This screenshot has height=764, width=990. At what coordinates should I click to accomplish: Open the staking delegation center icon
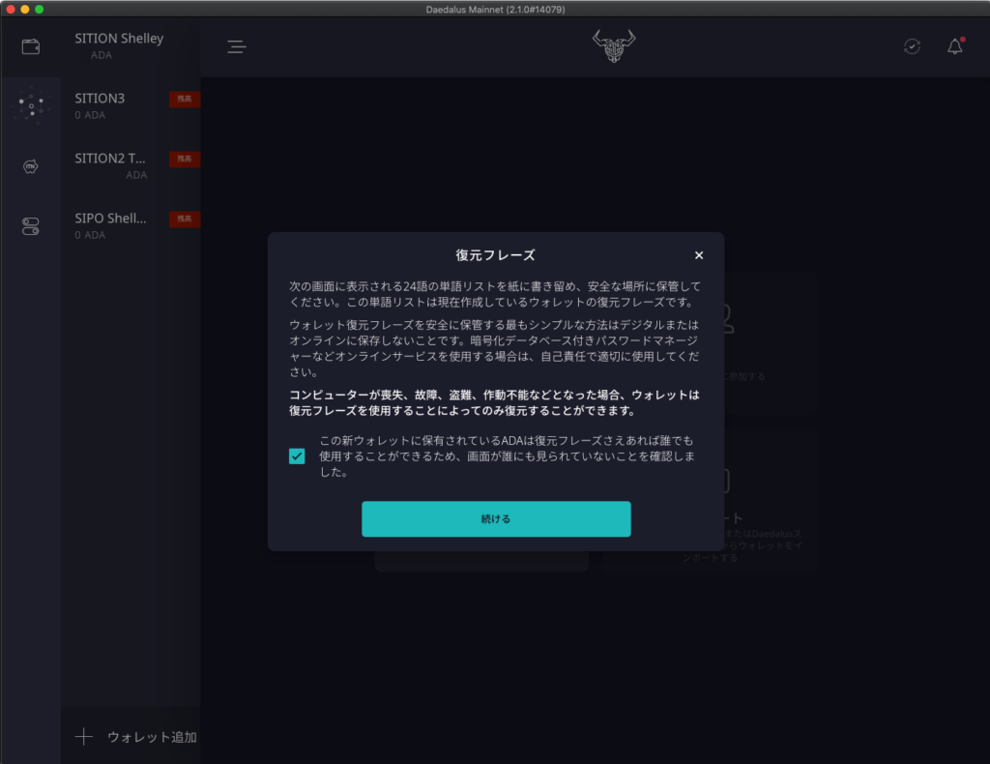pos(31,105)
